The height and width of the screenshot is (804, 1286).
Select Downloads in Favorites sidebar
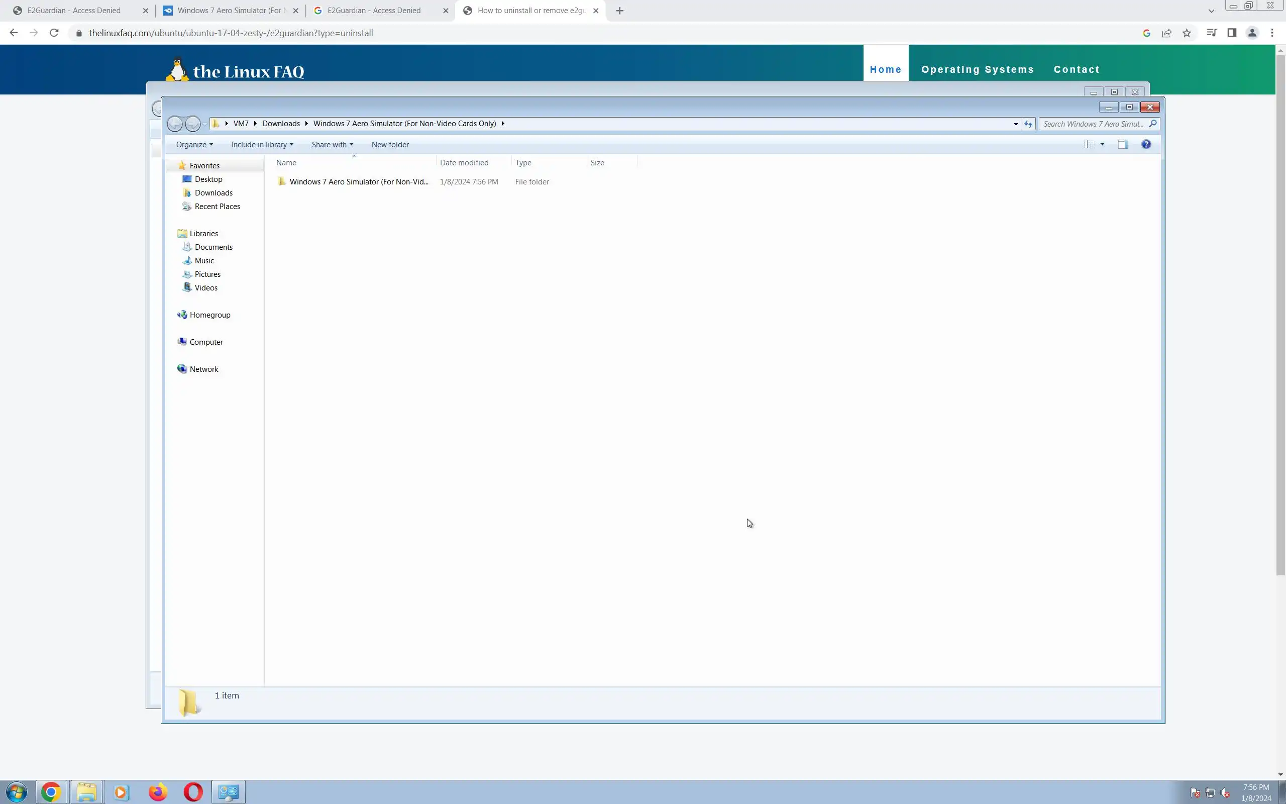pos(213,193)
